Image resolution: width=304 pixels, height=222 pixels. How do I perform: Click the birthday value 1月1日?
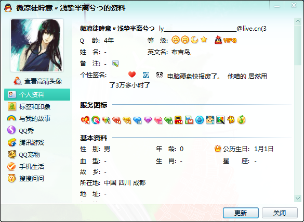pos(263,149)
